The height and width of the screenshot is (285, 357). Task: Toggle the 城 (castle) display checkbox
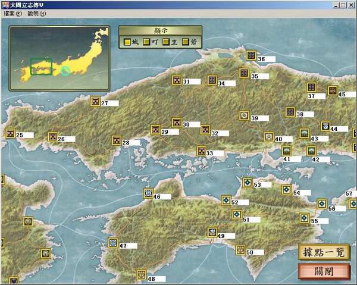coord(127,42)
